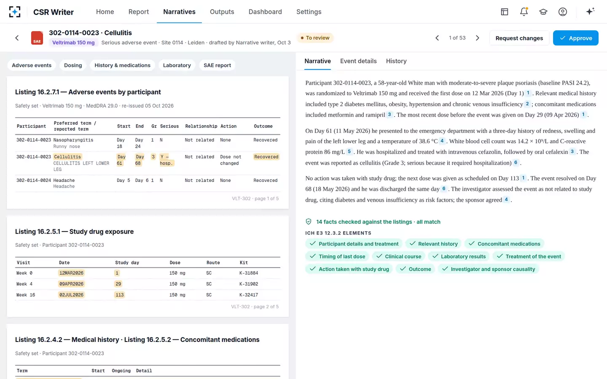This screenshot has height=379, width=607.
Task: Click Investigator and sponsor causality chip
Action: click(488, 269)
